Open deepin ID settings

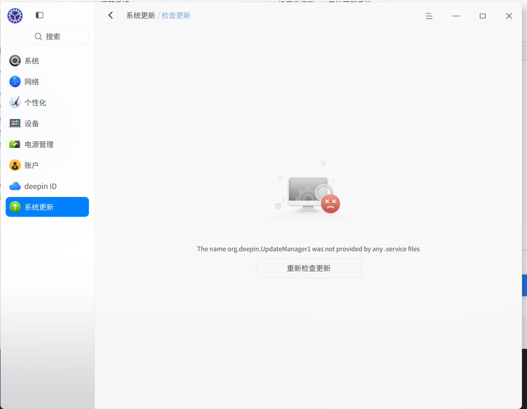click(x=47, y=186)
